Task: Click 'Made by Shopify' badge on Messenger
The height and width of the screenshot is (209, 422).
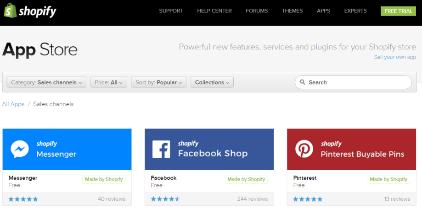Action: click(104, 180)
